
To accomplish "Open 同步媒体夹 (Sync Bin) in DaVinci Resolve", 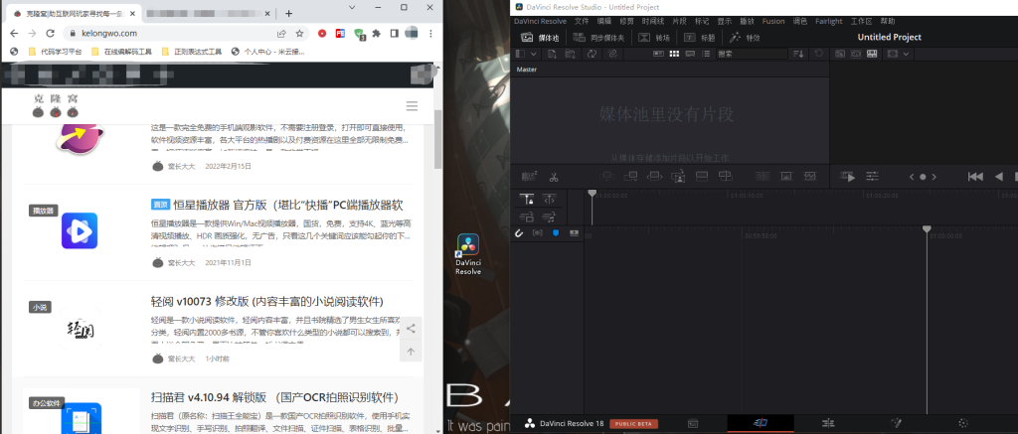I will [x=597, y=38].
